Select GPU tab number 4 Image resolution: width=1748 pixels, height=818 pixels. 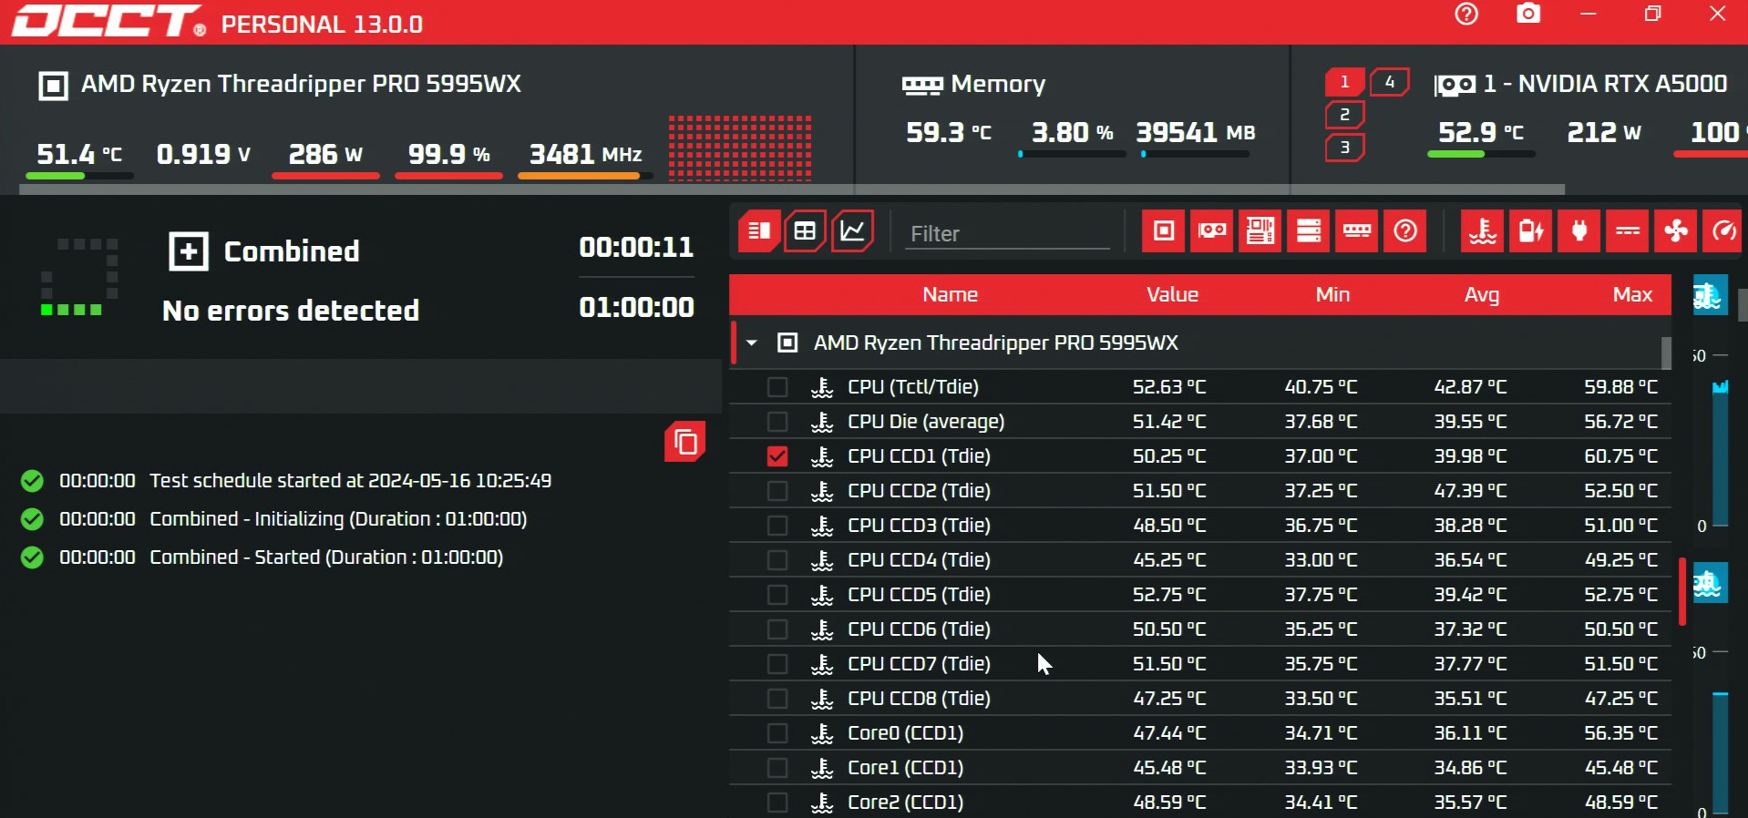pyautogui.click(x=1390, y=82)
